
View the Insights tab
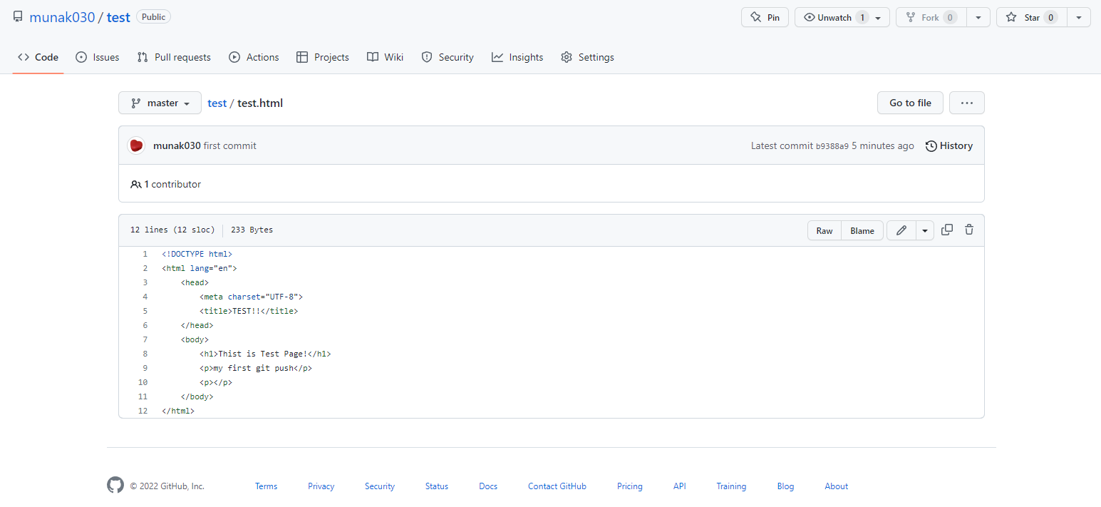point(517,57)
